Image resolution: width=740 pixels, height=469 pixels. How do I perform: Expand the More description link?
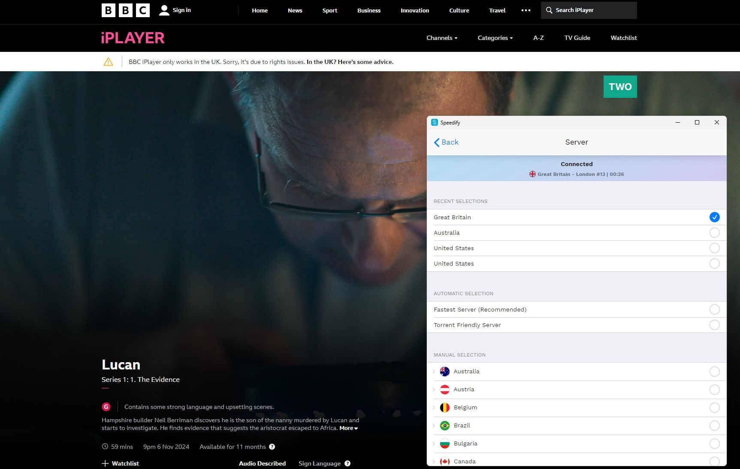point(348,428)
